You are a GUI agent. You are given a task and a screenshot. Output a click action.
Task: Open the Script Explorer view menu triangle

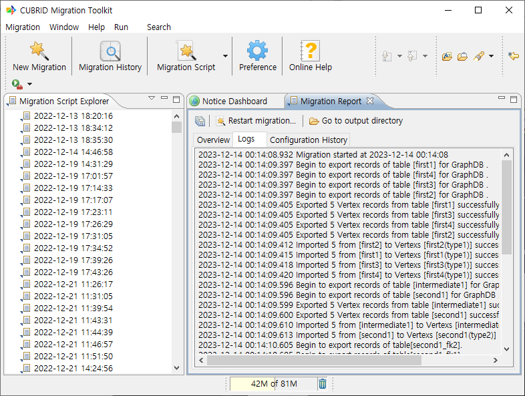point(152,98)
